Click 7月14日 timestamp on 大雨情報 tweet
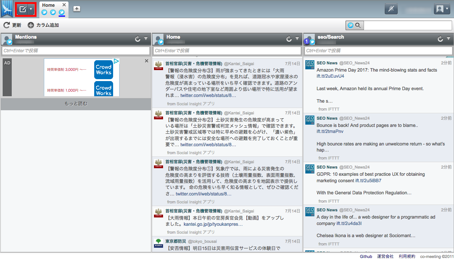Viewport: 454px width, 261px height. point(293,211)
